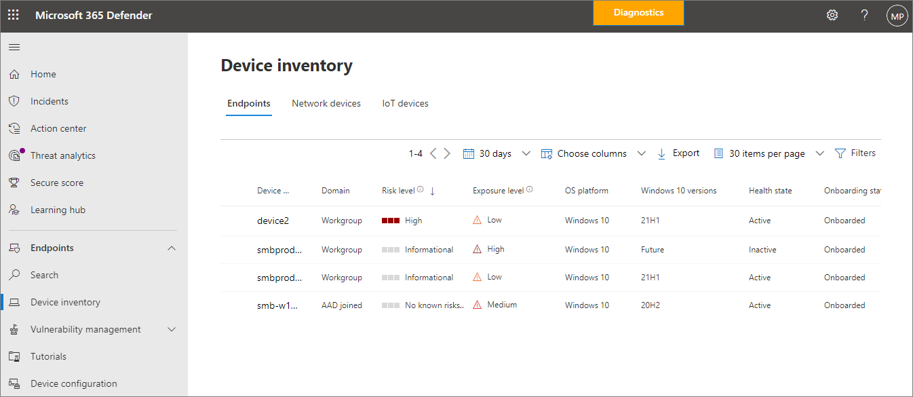Viewport: 913px width, 397px height.
Task: Sort by Windows 10 versions header
Action: pos(679,191)
